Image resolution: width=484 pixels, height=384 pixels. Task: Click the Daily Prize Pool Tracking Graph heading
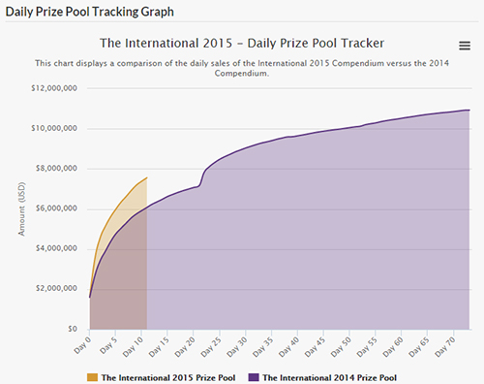tap(90, 12)
